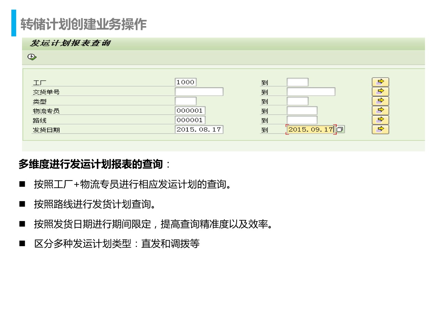The image size is (447, 309).
Task: Click the 工厂 field containing 1000
Action: click(186, 82)
